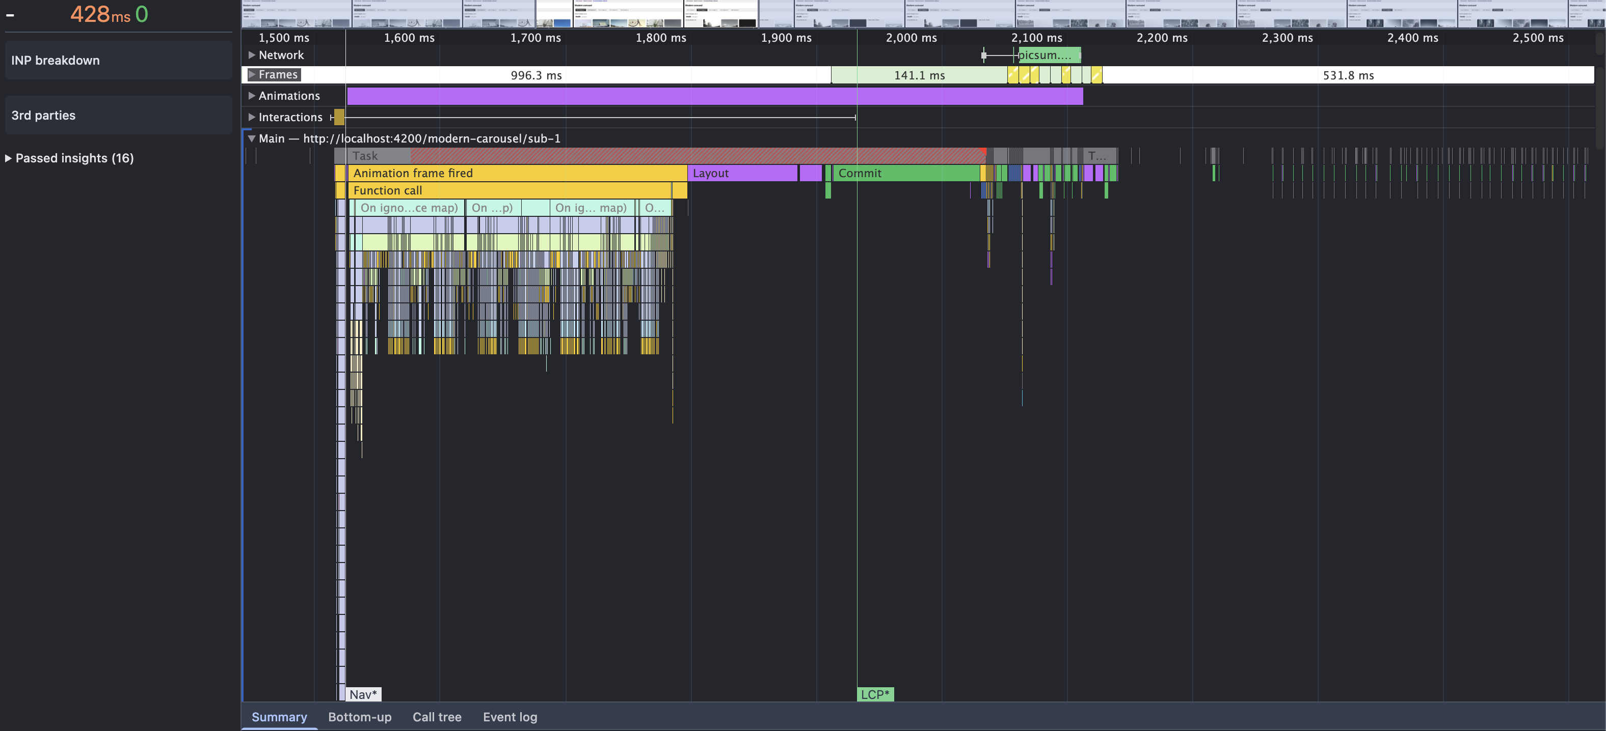Viewport: 1606px width, 731px height.
Task: Expand the Frames track
Action: 252,75
